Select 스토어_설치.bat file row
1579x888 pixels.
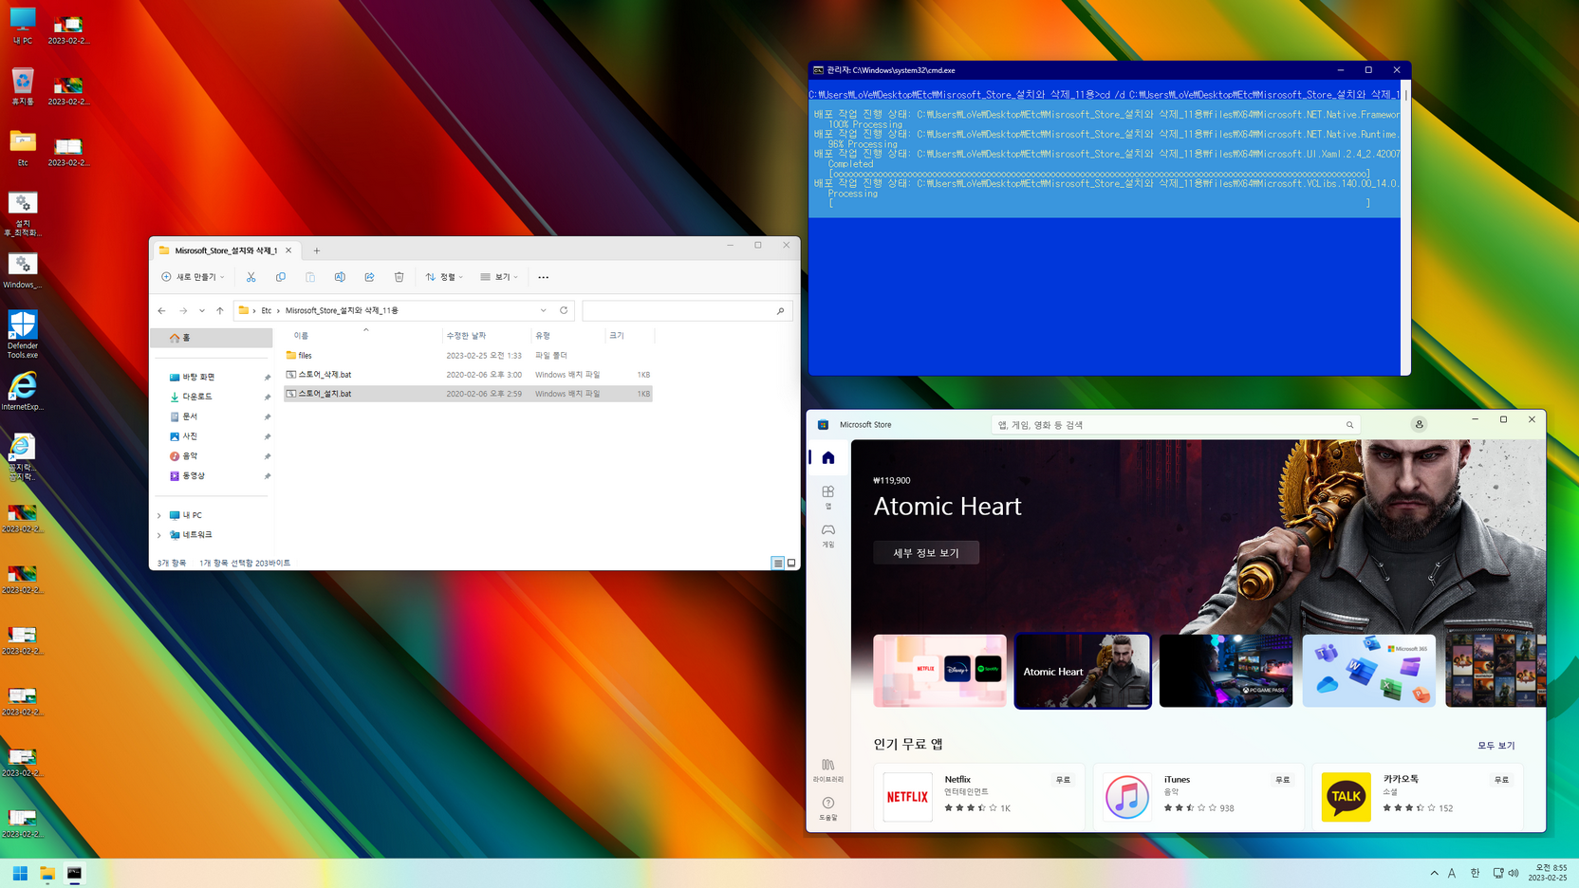pos(468,394)
